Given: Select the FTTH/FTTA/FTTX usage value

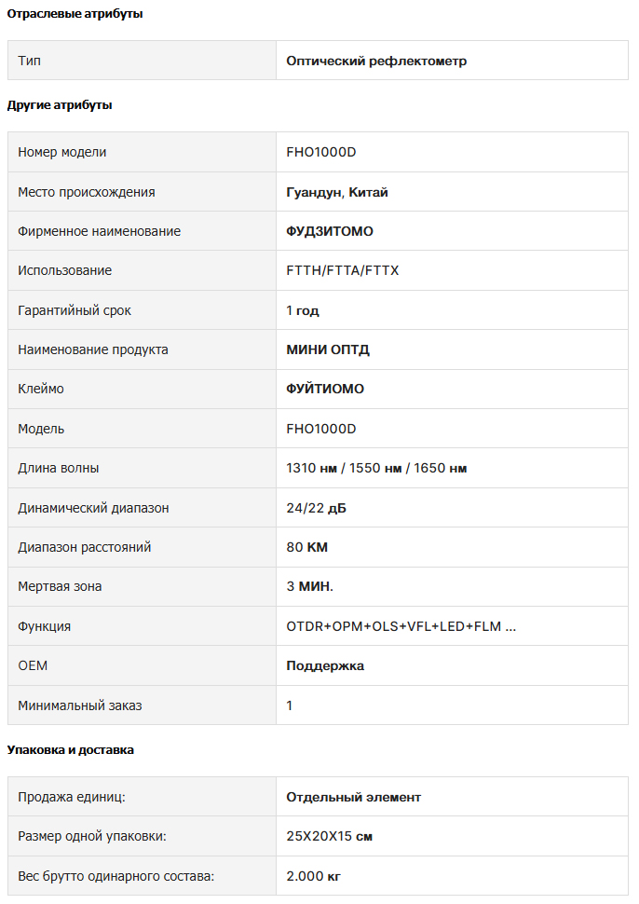Looking at the screenshot, I should tap(342, 270).
